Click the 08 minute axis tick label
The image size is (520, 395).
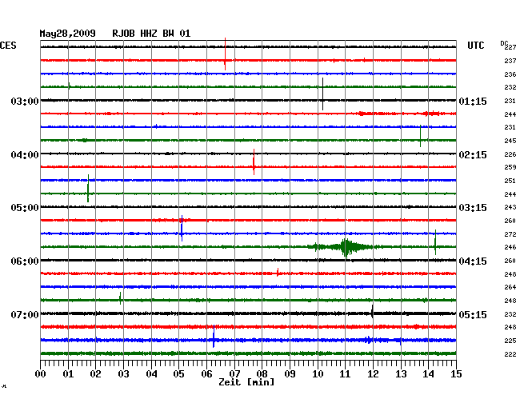tap(262, 374)
